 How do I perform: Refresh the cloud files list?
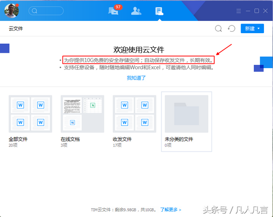tap(232, 29)
